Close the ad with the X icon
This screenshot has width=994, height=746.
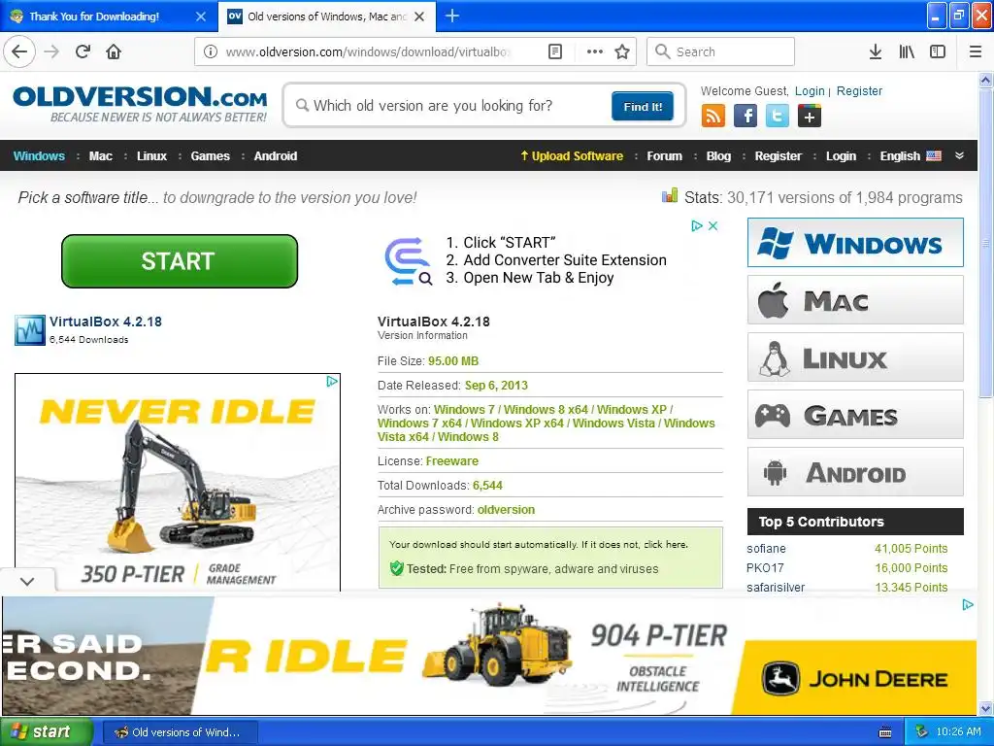pyautogui.click(x=712, y=225)
